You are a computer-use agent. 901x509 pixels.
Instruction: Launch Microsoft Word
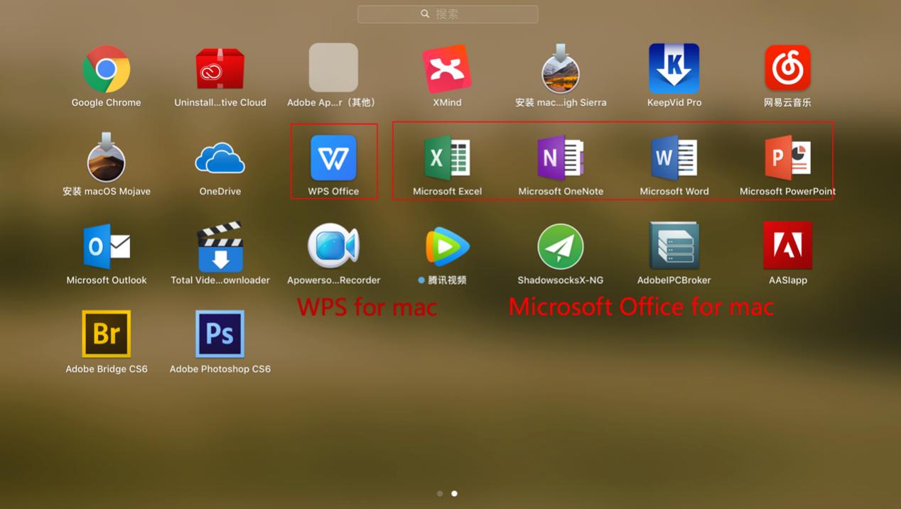click(674, 157)
